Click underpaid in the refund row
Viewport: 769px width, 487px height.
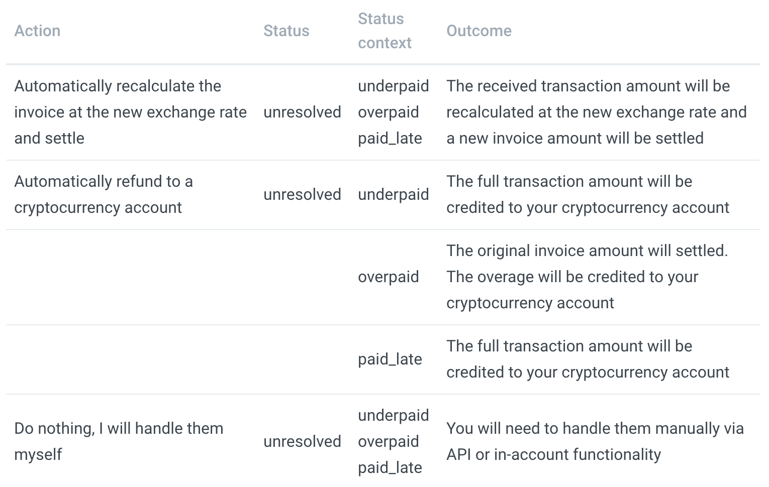point(393,194)
